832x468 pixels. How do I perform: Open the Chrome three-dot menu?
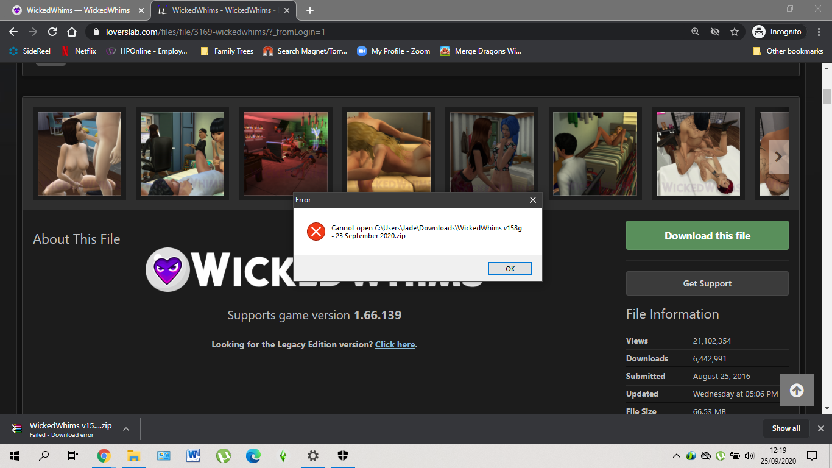[x=818, y=32]
